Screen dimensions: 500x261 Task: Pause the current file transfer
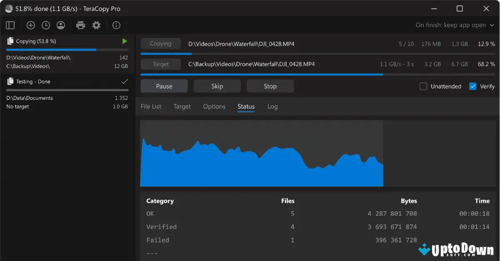pyautogui.click(x=164, y=86)
